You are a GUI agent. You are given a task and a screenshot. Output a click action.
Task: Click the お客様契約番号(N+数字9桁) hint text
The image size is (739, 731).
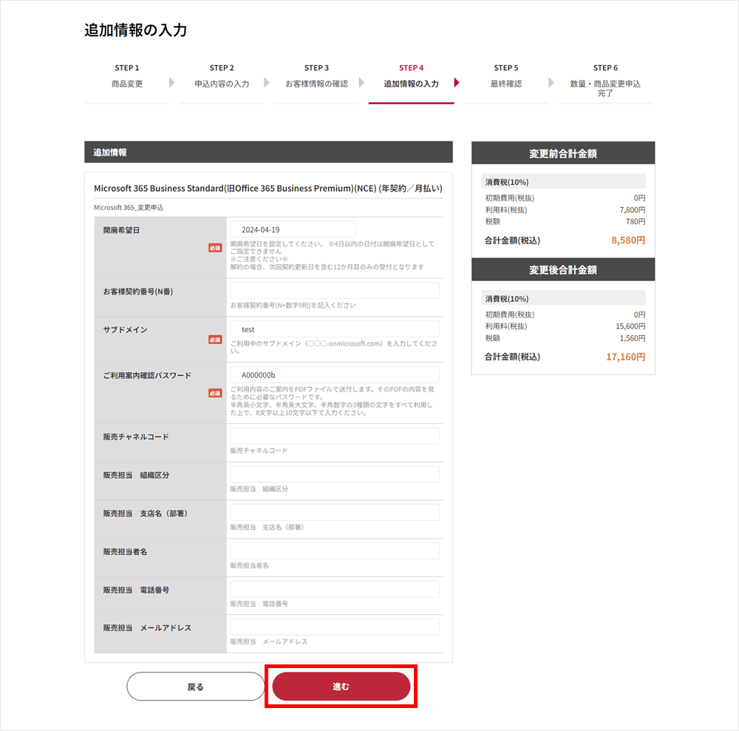tap(293, 306)
